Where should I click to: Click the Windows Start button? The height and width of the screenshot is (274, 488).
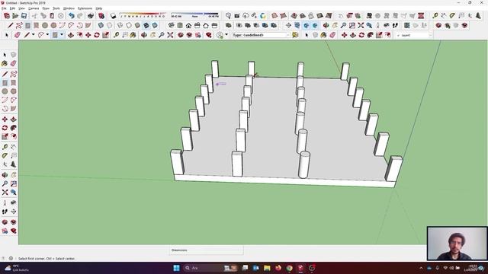coord(176,268)
